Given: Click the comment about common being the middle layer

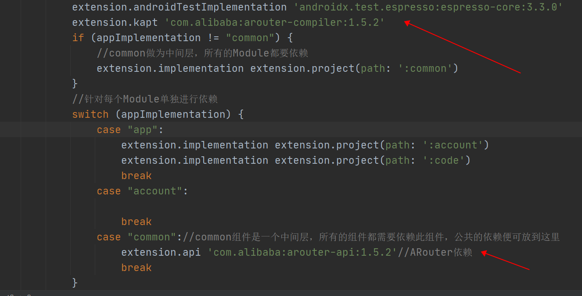Looking at the screenshot, I should 202,53.
